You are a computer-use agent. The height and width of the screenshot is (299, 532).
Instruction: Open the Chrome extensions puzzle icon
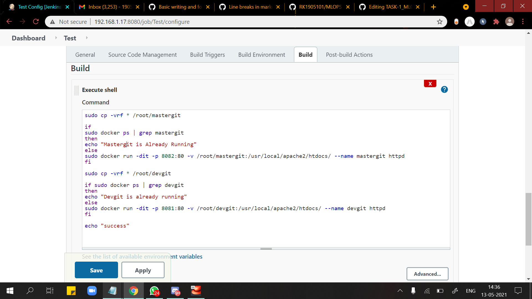[496, 22]
